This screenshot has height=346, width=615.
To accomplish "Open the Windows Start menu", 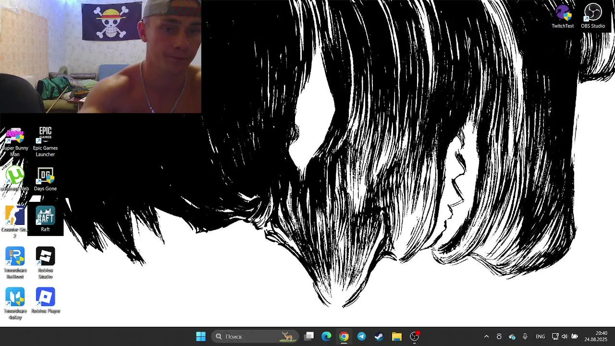I will [201, 336].
